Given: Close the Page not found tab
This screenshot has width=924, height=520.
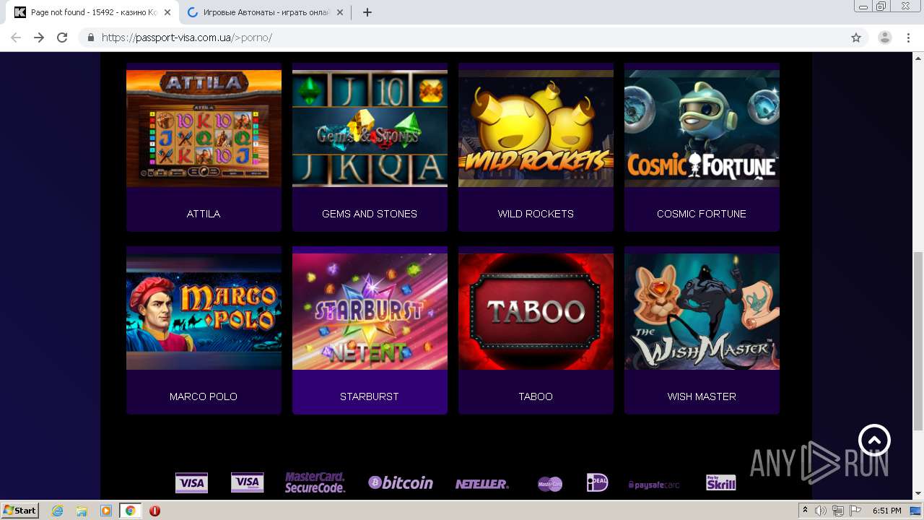Looking at the screenshot, I should click(167, 12).
